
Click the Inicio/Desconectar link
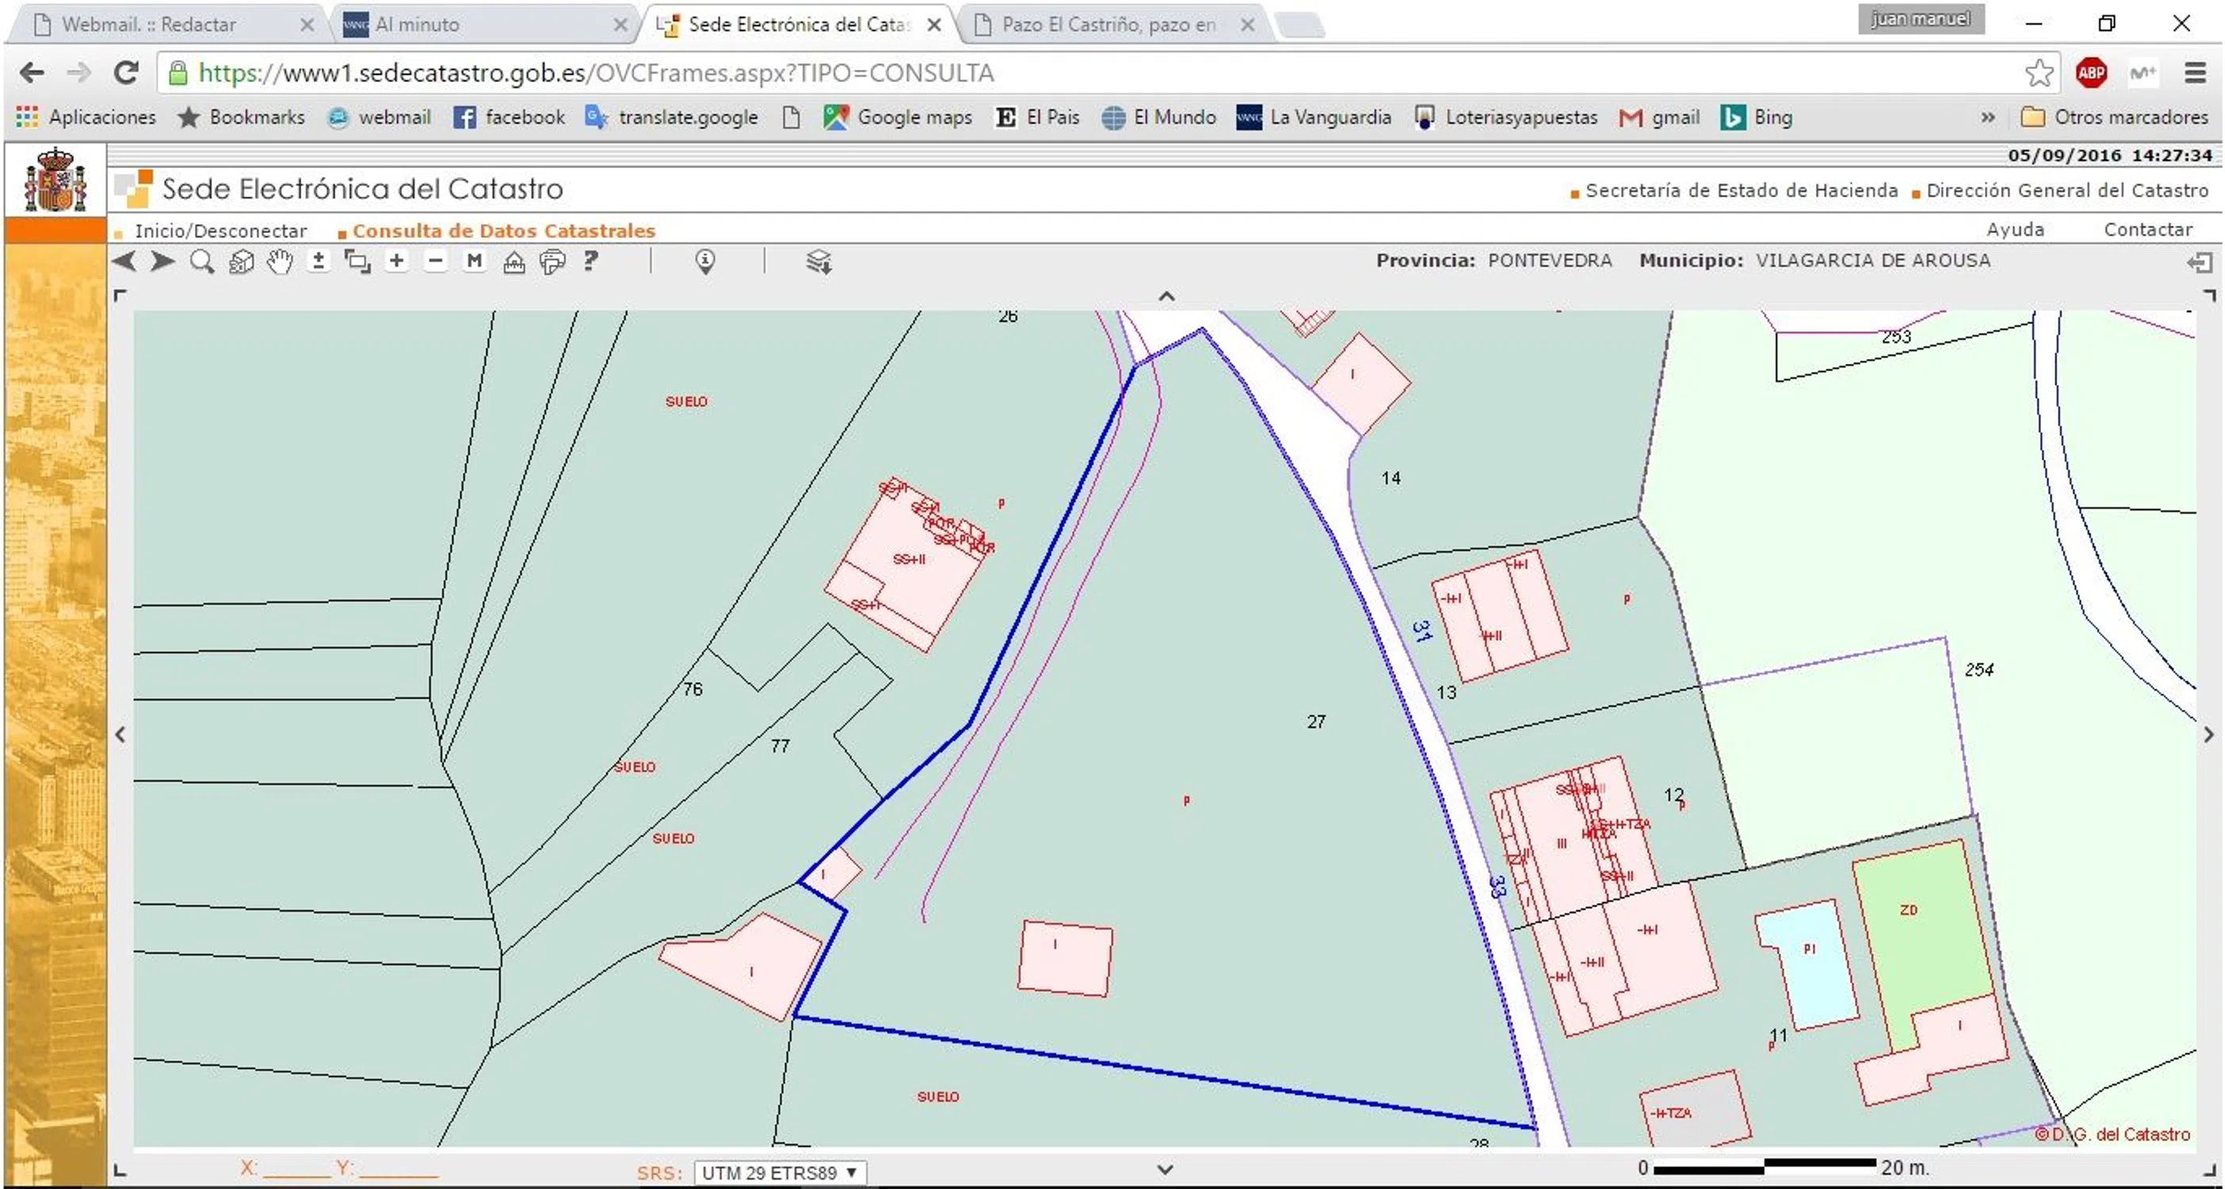220,231
